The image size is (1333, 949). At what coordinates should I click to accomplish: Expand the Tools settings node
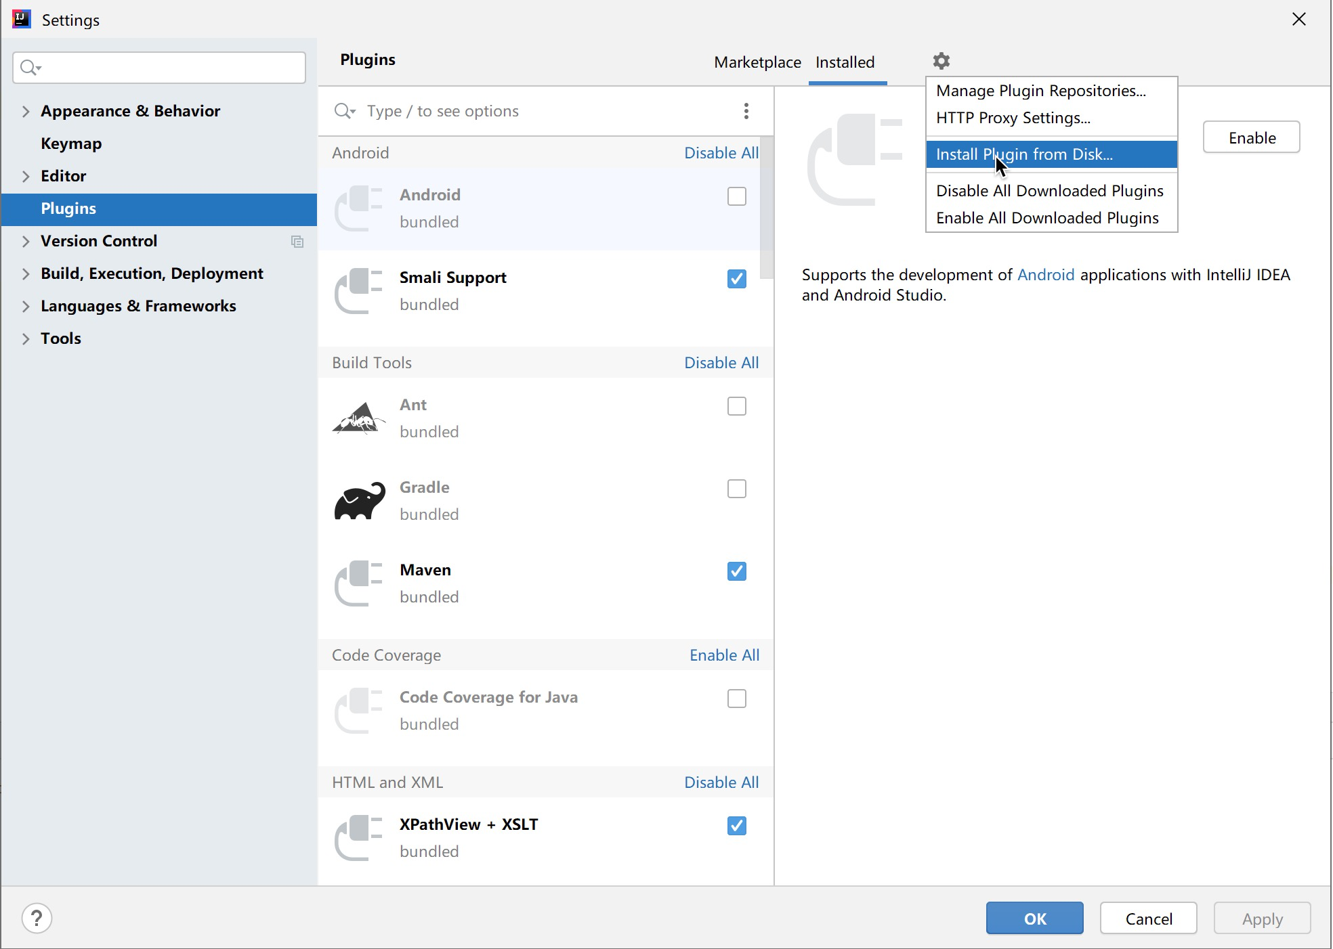click(x=26, y=338)
